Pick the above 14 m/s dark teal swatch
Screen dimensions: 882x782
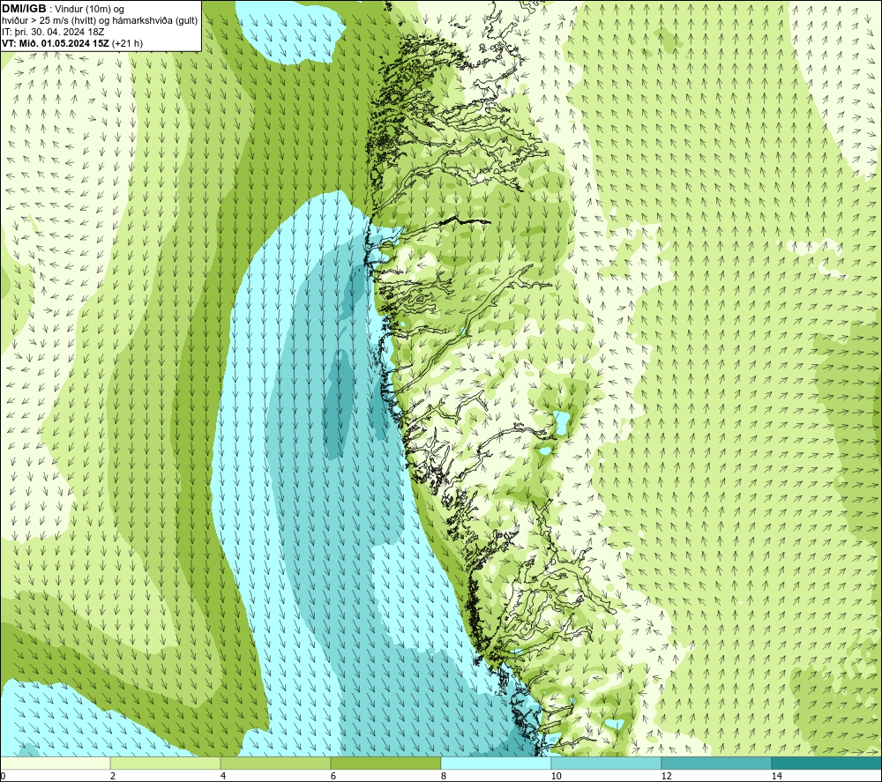pos(826,763)
